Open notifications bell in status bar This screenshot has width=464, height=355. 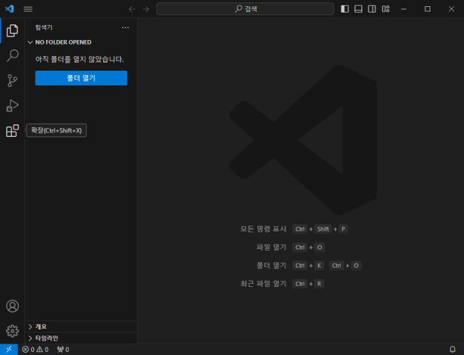pyautogui.click(x=453, y=349)
